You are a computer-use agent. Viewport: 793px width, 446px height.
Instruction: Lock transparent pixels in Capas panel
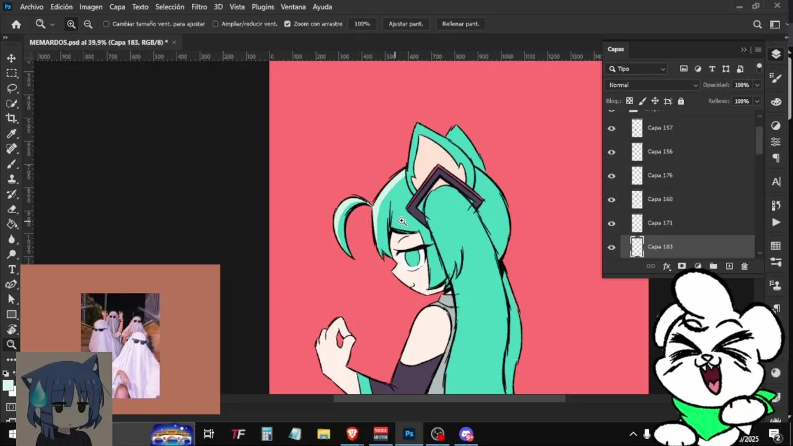pyautogui.click(x=629, y=101)
